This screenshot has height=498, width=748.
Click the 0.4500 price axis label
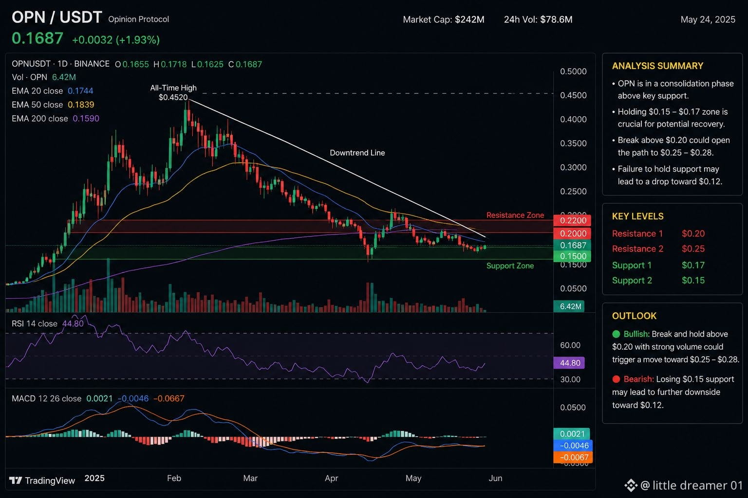(573, 95)
